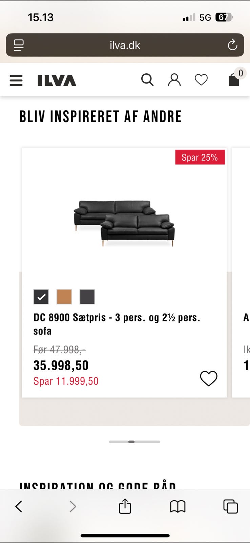Go back in Safari
250x543 pixels.
(x=19, y=506)
